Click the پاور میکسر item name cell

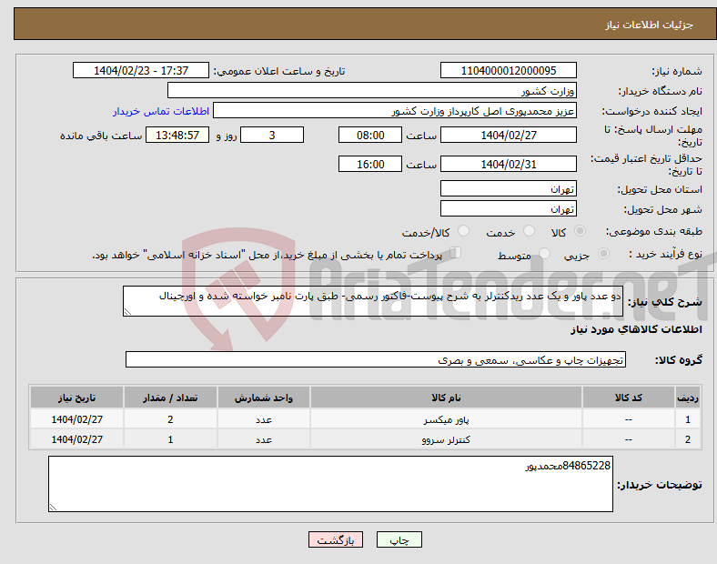[446, 419]
